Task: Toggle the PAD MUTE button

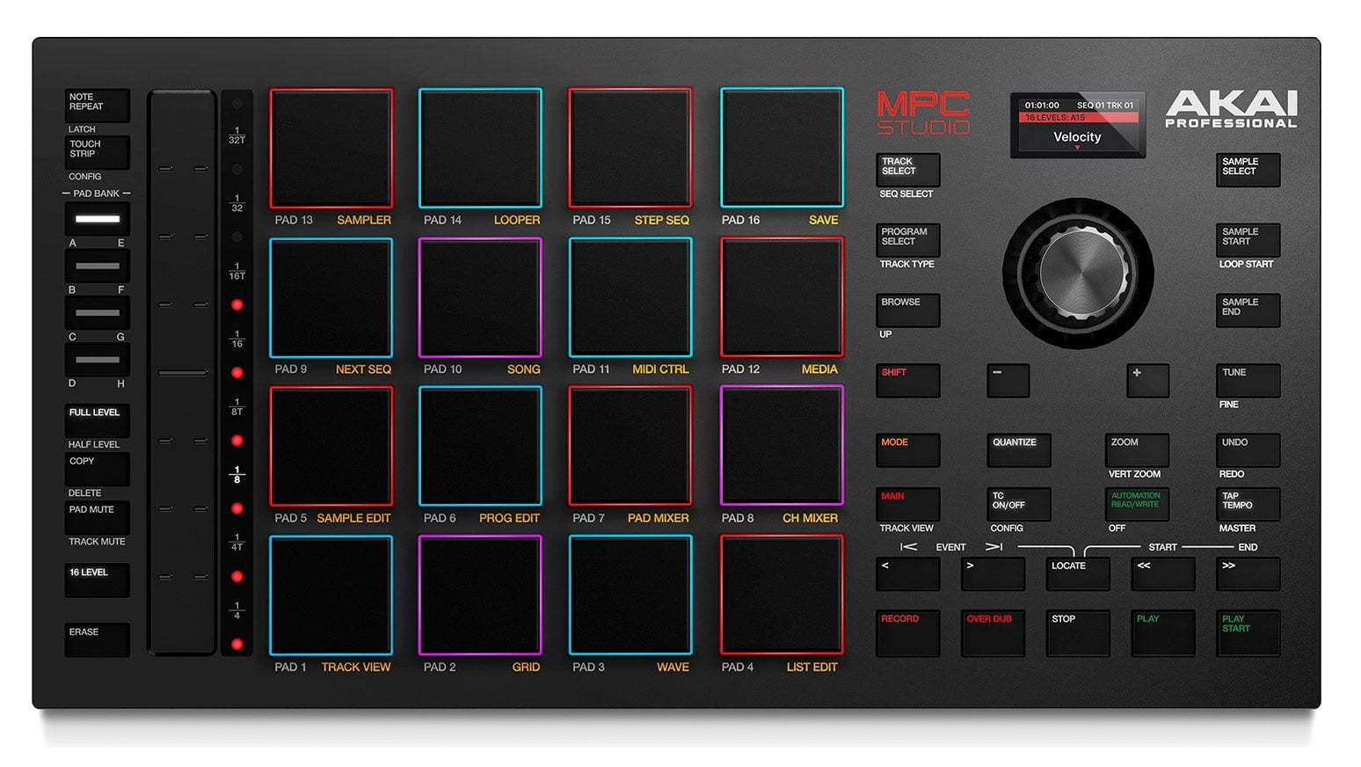Action: (x=97, y=517)
